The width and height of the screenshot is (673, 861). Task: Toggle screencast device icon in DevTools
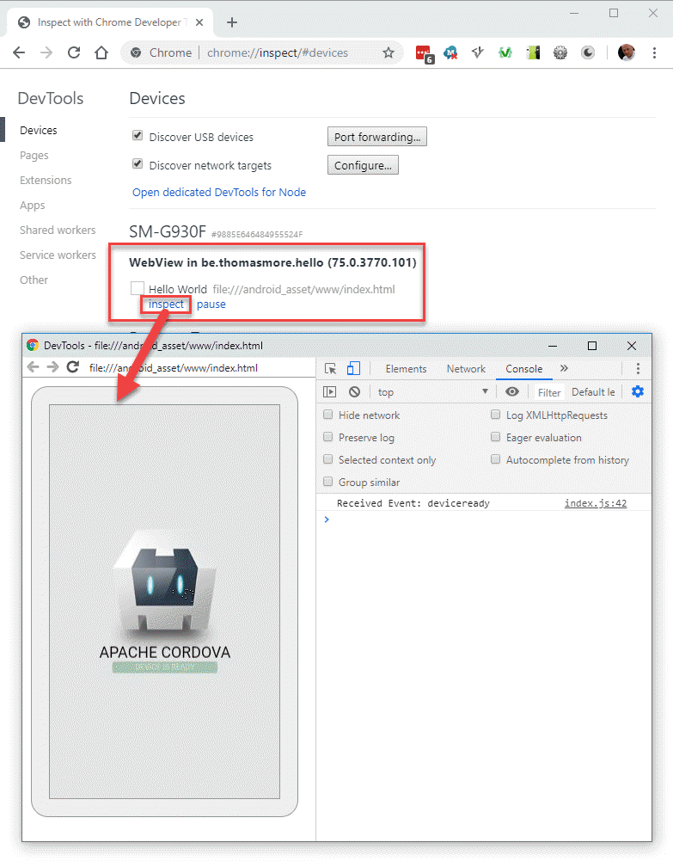click(x=354, y=368)
